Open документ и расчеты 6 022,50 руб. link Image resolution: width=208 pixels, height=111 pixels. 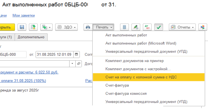coord(29,72)
